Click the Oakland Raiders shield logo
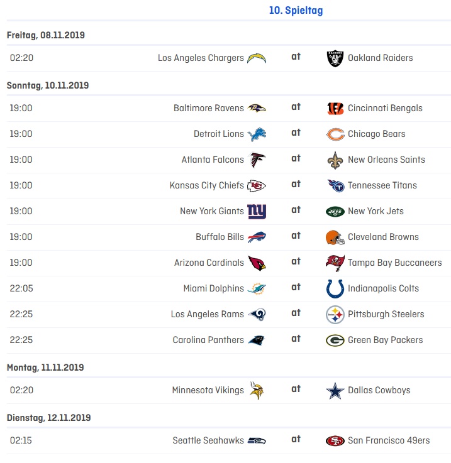The image size is (451, 463). [335, 58]
